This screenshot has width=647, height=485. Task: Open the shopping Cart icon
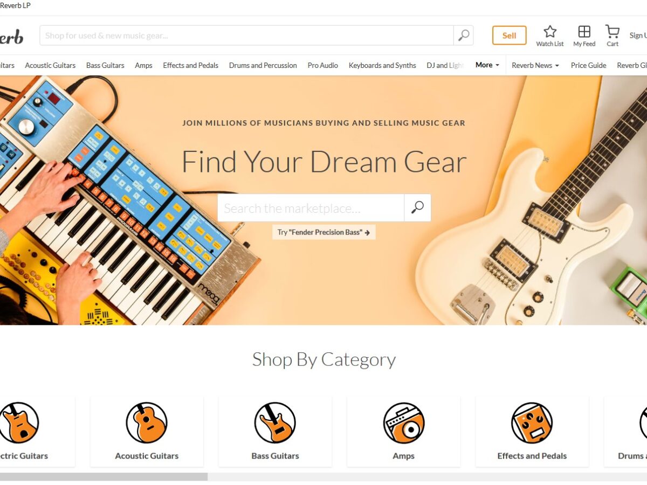[x=612, y=31]
